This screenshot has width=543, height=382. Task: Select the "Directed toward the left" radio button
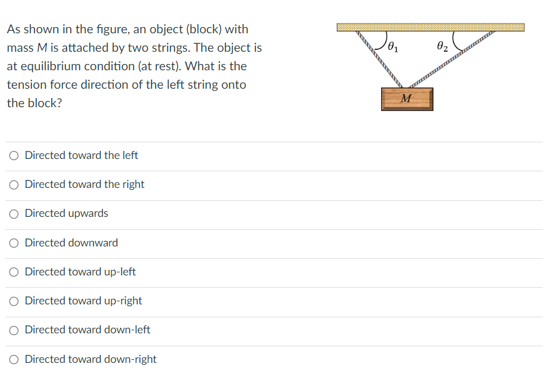pos(13,155)
